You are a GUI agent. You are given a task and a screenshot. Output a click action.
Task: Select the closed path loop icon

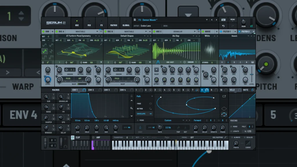click(224, 114)
